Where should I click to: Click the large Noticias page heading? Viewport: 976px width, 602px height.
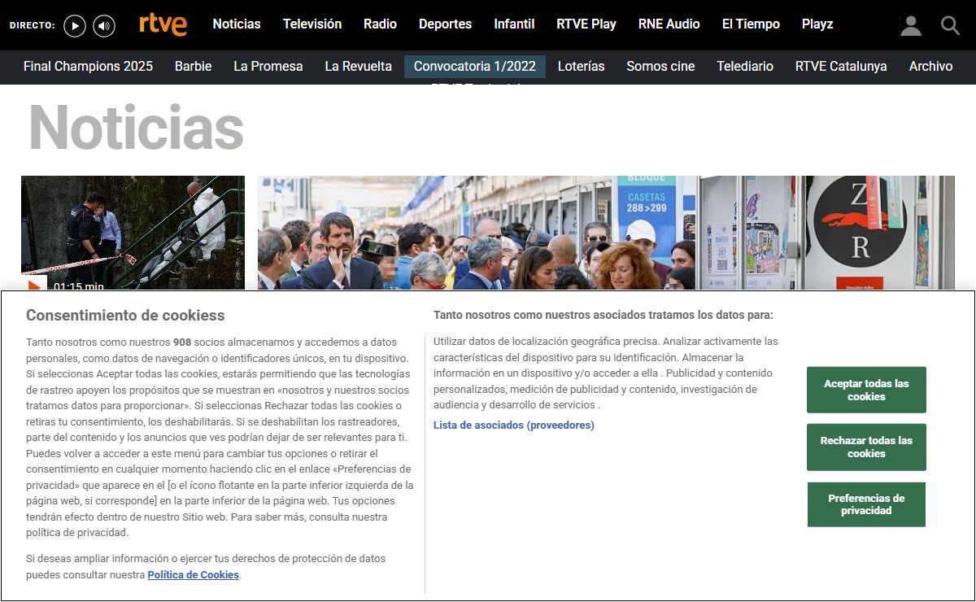(x=136, y=128)
